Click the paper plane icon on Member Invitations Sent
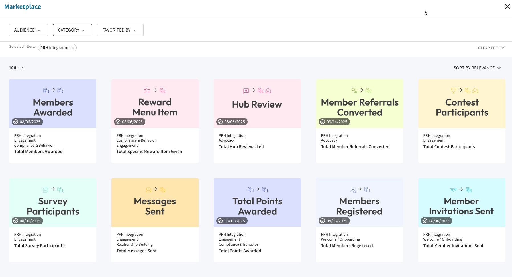 pos(454,189)
